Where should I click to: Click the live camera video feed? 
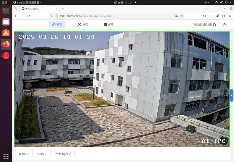(122, 89)
